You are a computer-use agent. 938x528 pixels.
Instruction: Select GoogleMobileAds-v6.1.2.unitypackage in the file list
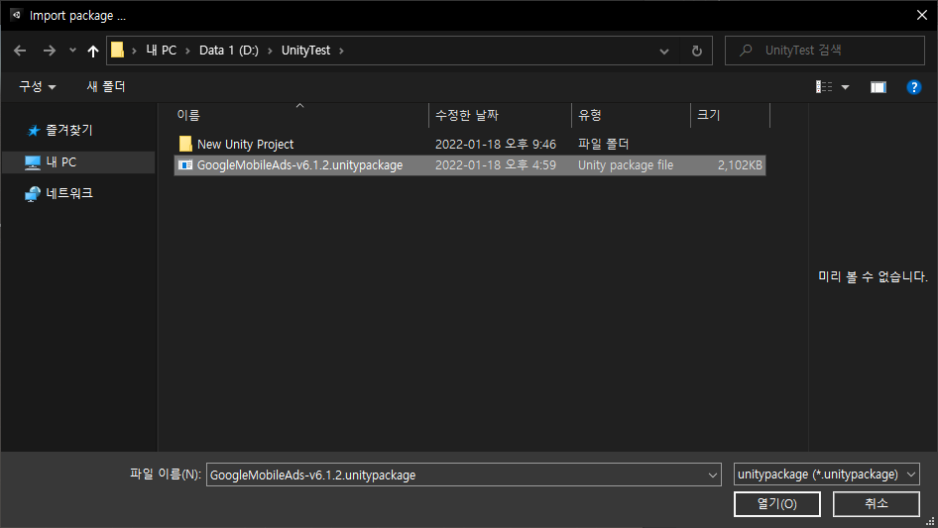coord(470,165)
